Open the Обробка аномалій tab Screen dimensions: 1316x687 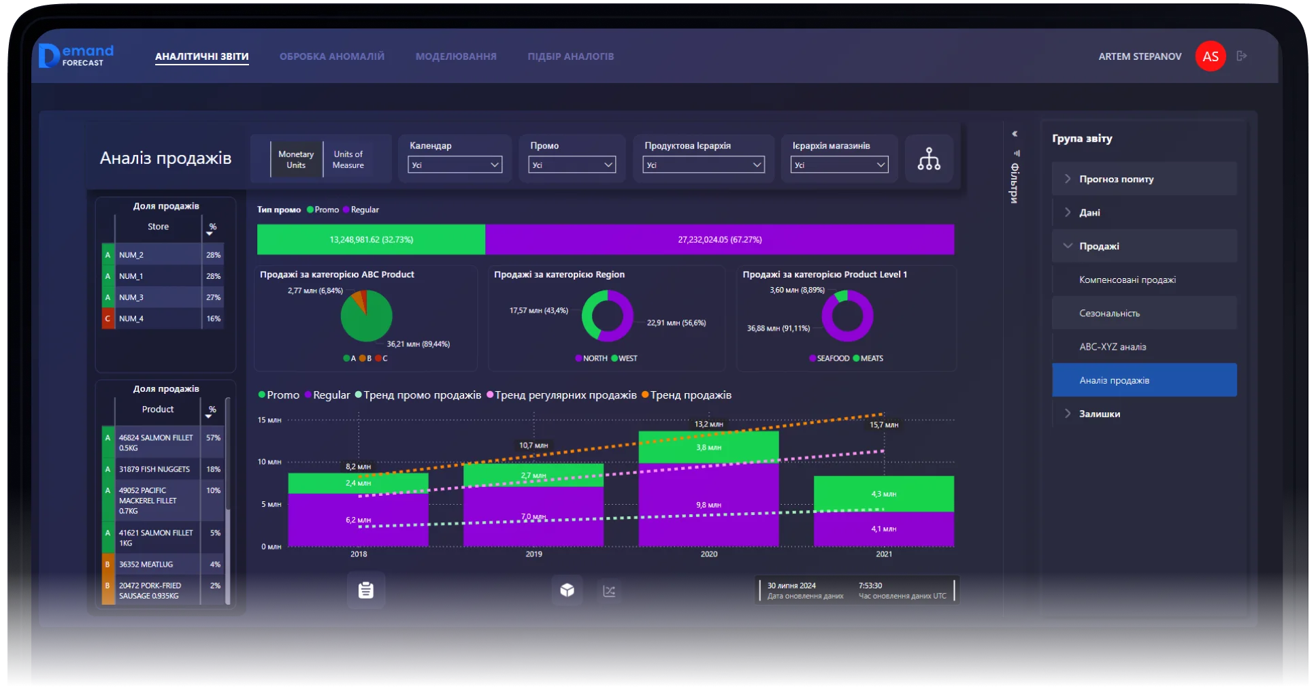pos(331,56)
